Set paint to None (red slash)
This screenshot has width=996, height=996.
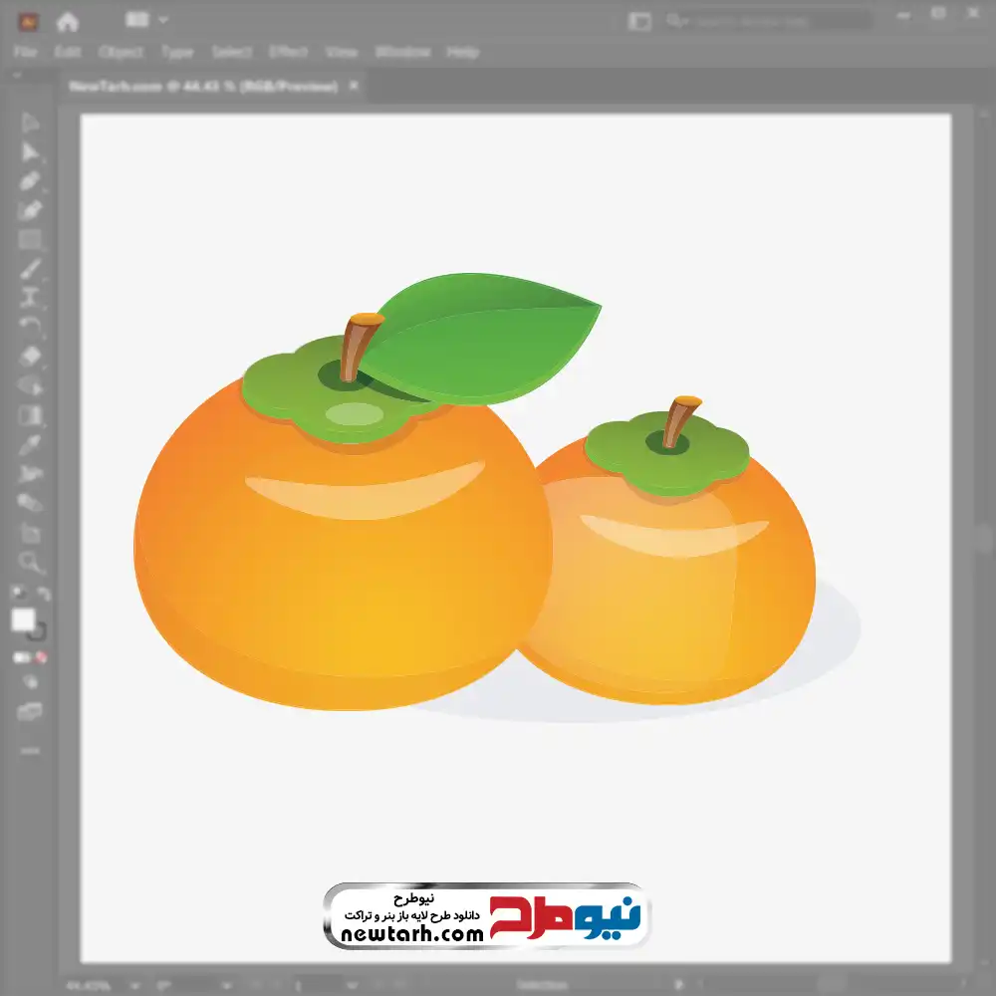point(41,657)
